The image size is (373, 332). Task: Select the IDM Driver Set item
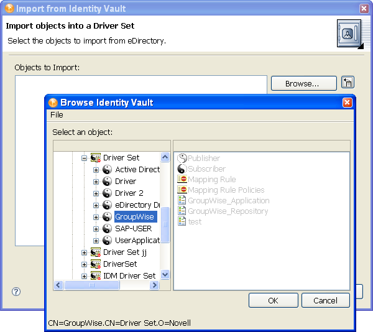coord(129,275)
